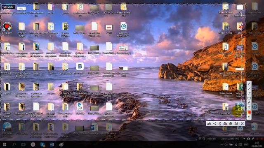Search similar images on Google
Image resolution: width=264 pixels, height=148 pixels.
[220, 124]
